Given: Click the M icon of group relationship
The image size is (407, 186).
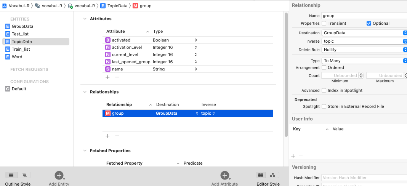Looking at the screenshot, I should [108, 113].
